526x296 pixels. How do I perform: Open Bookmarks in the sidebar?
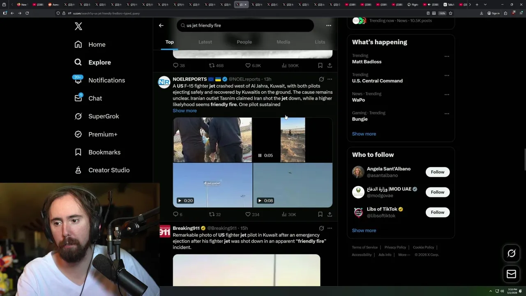(97, 152)
